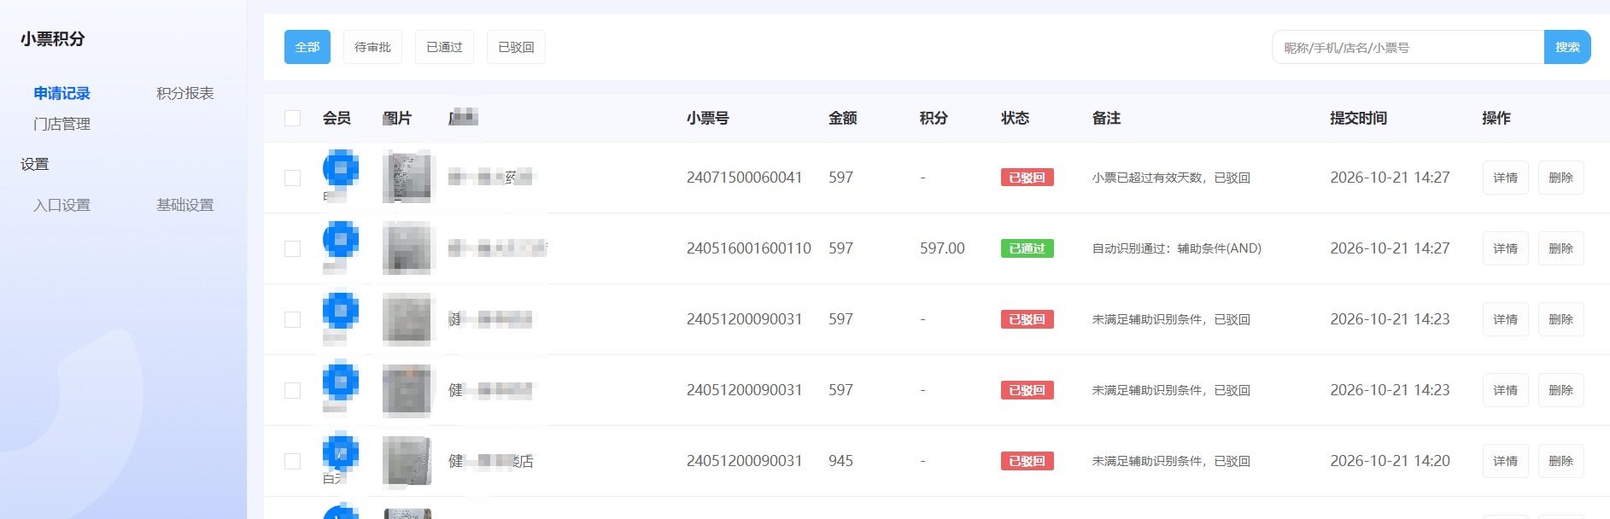Open 入口设置 under 设置

pyautogui.click(x=61, y=205)
